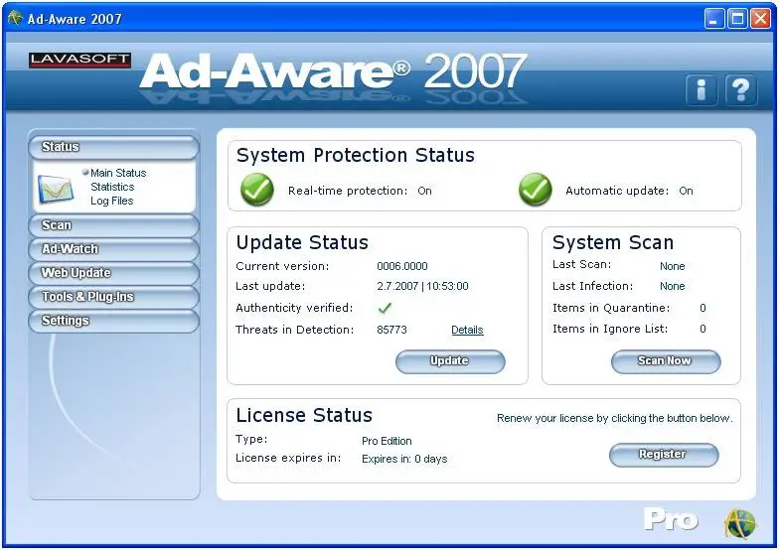Click the Update button
The width and height of the screenshot is (779, 550).
click(x=450, y=361)
